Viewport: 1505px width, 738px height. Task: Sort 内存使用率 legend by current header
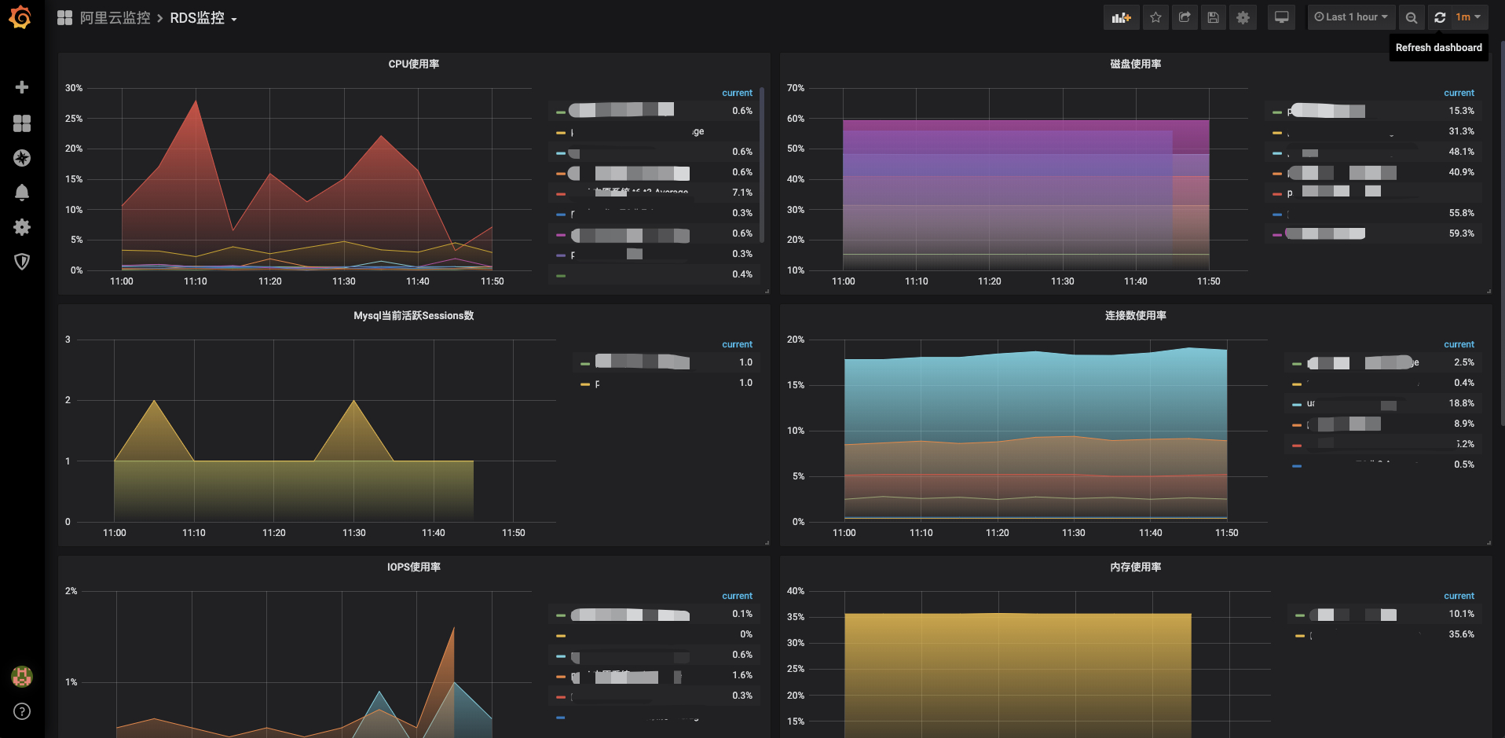pos(1459,596)
